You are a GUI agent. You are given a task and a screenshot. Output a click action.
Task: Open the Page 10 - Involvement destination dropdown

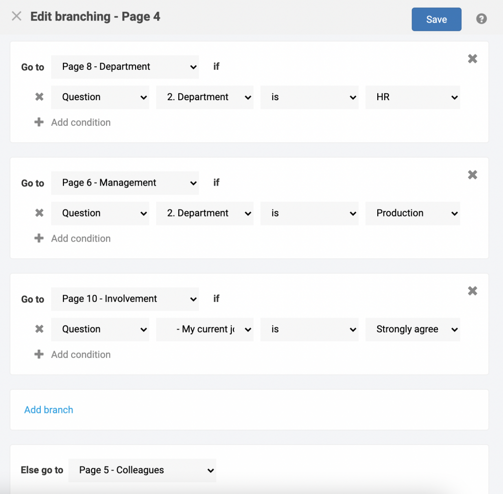tap(125, 299)
